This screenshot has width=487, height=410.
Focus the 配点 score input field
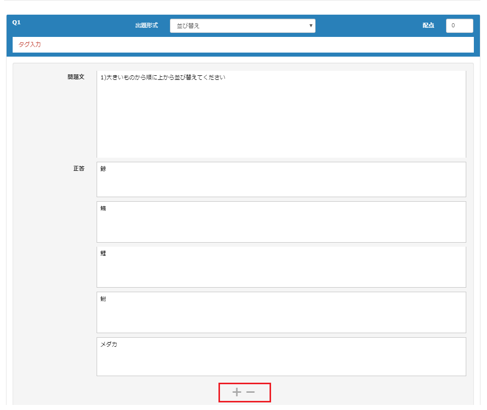(459, 26)
